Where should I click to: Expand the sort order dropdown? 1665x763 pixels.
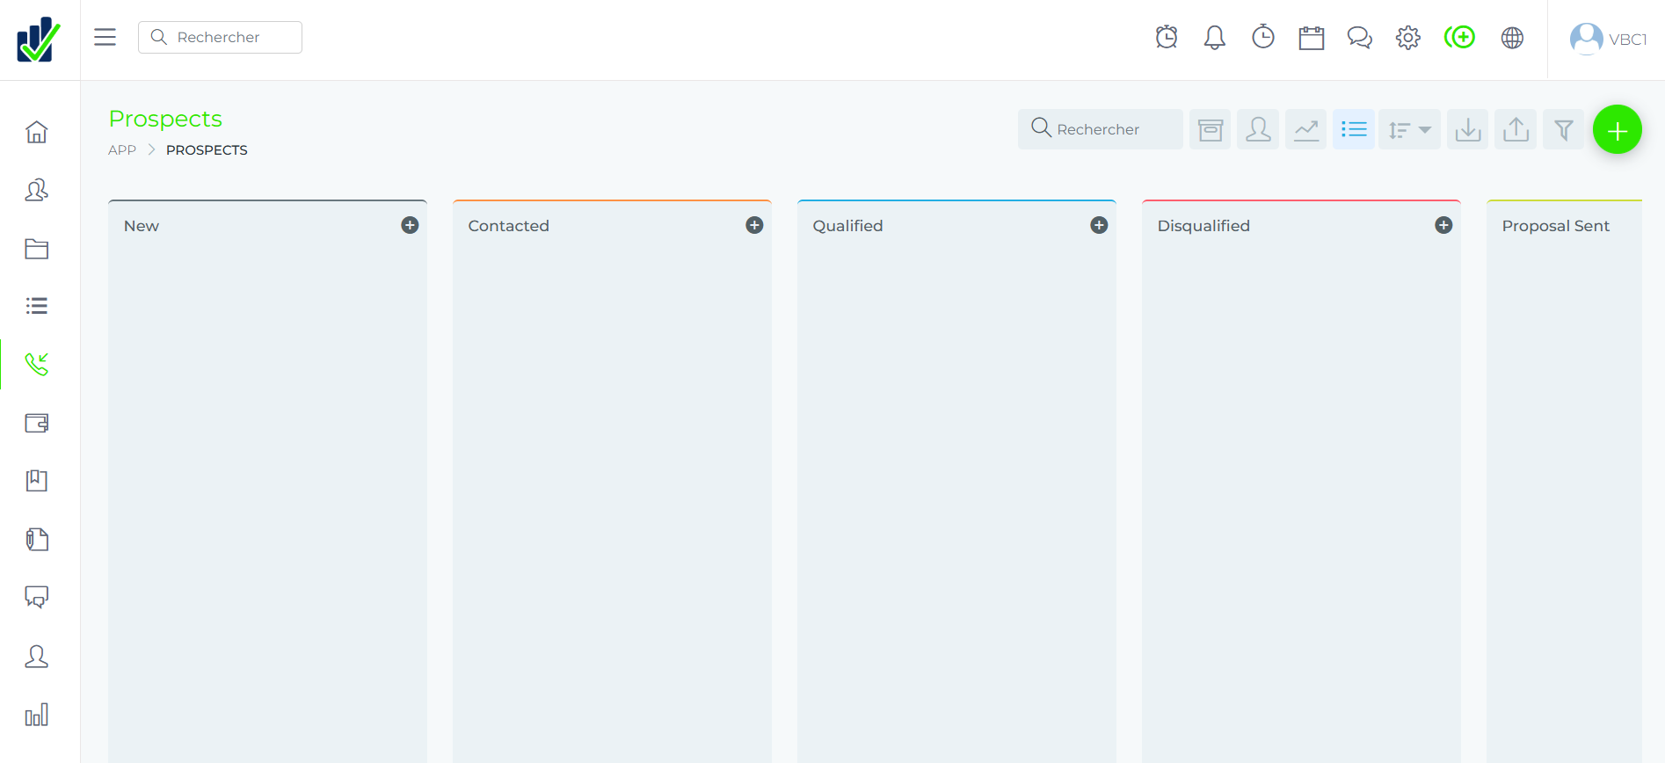(1409, 130)
